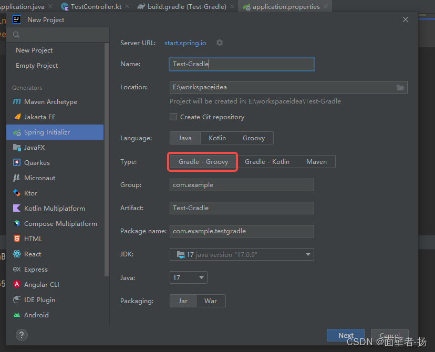Switch to TestController.kt tab
435x352 pixels.
pos(96,6)
